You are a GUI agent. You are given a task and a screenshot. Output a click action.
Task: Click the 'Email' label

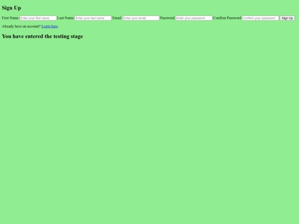(x=117, y=18)
